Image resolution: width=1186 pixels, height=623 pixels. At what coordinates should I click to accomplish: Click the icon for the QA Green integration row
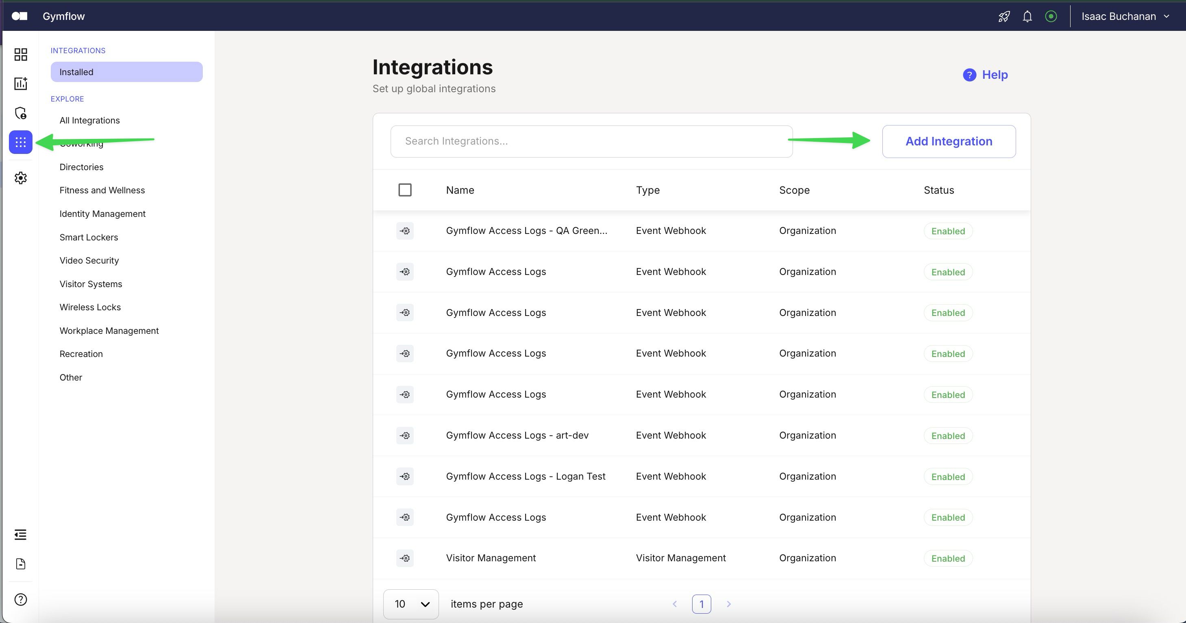coord(405,231)
